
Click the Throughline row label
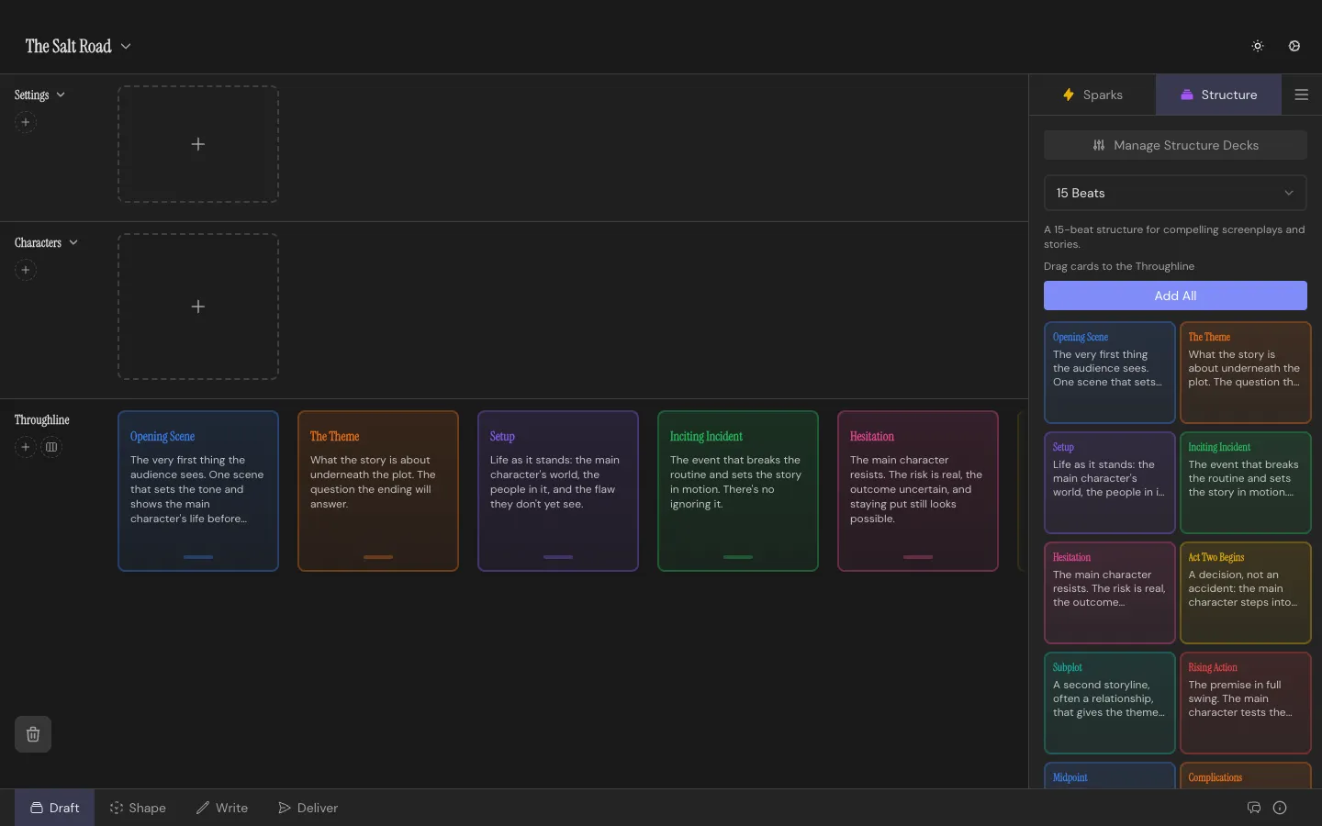point(42,419)
